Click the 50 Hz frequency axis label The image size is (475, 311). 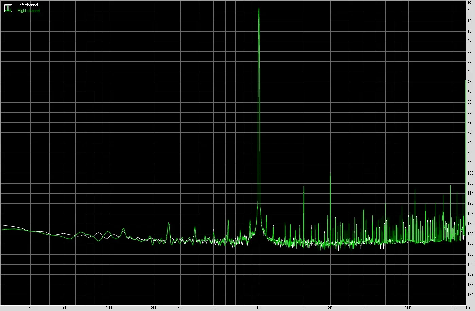click(64, 308)
